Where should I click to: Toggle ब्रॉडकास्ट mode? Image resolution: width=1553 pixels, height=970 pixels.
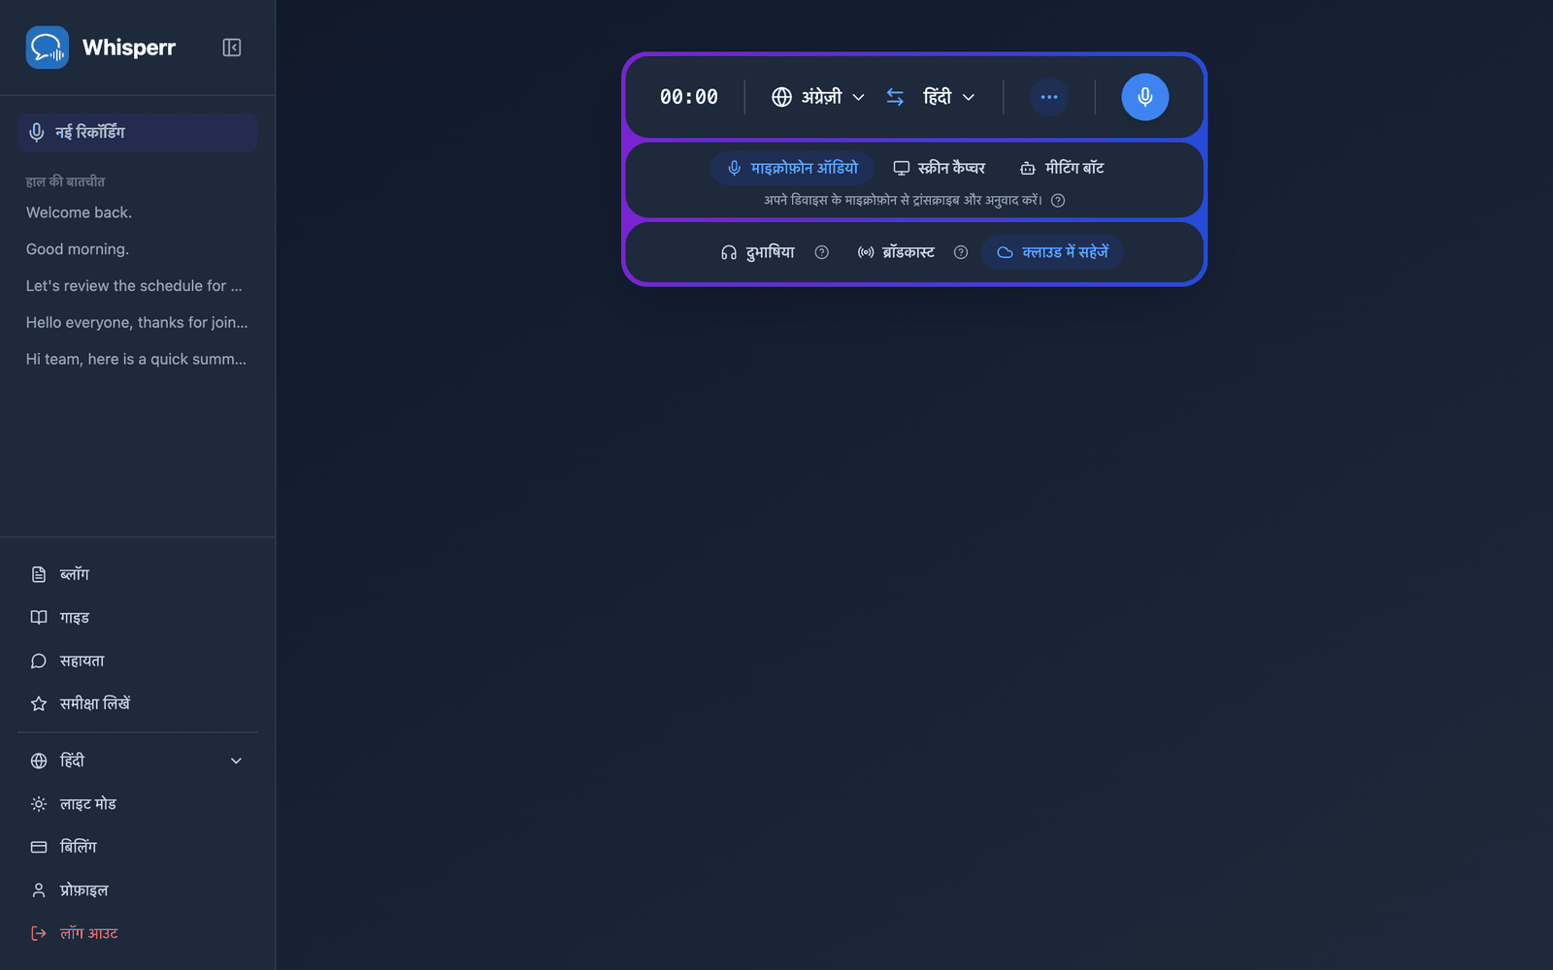coord(896,252)
